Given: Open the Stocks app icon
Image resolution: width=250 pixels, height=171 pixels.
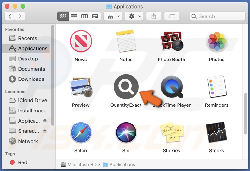Looking at the screenshot, I should pyautogui.click(x=216, y=132).
